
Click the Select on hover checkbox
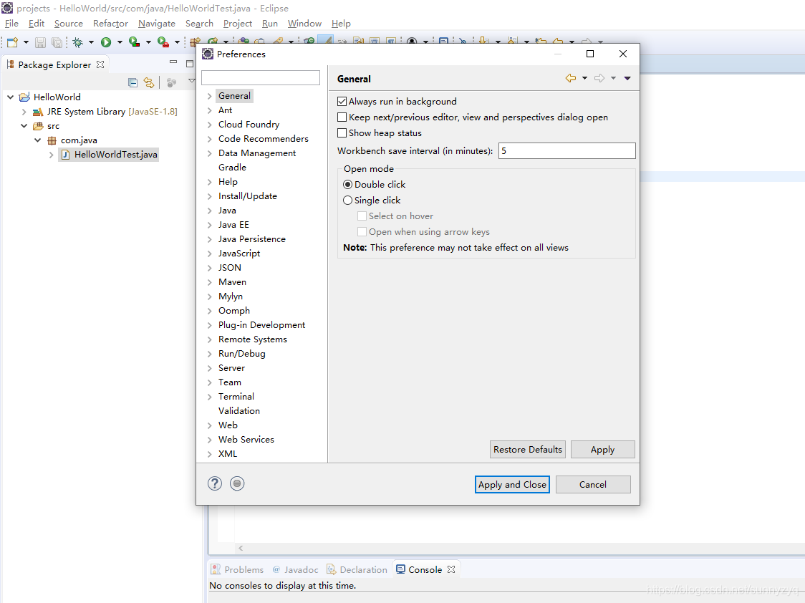coord(362,216)
